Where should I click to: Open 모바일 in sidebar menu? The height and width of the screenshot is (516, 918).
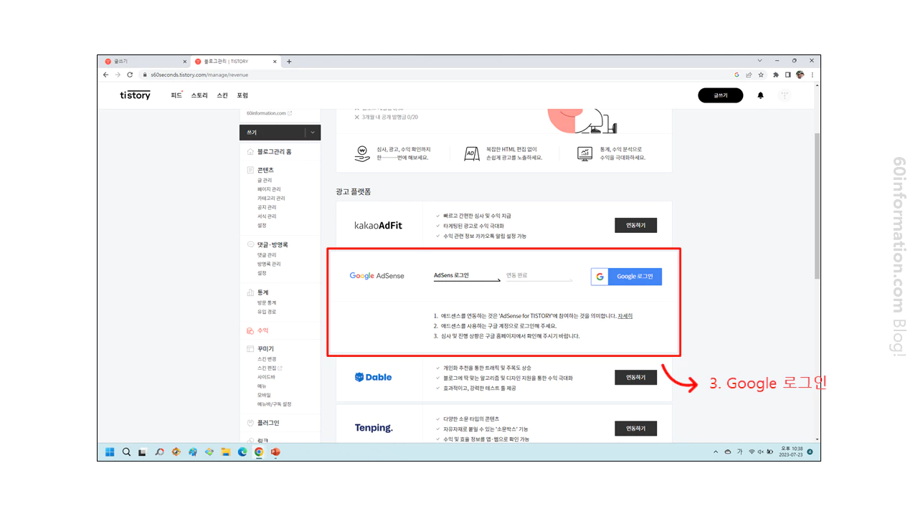[x=264, y=395]
